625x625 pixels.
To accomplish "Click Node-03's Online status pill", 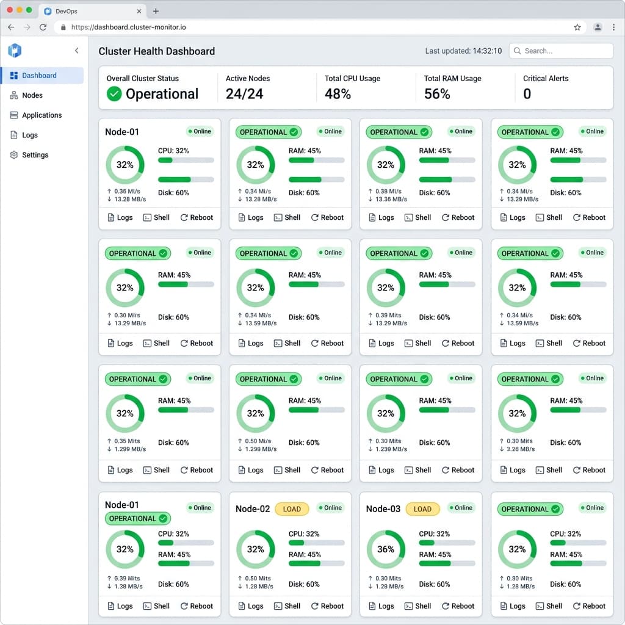I will click(461, 508).
